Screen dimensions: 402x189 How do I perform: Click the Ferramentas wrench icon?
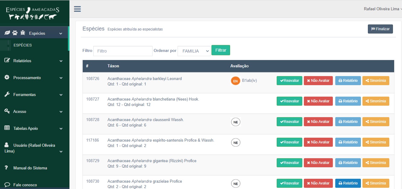[x=7, y=94]
